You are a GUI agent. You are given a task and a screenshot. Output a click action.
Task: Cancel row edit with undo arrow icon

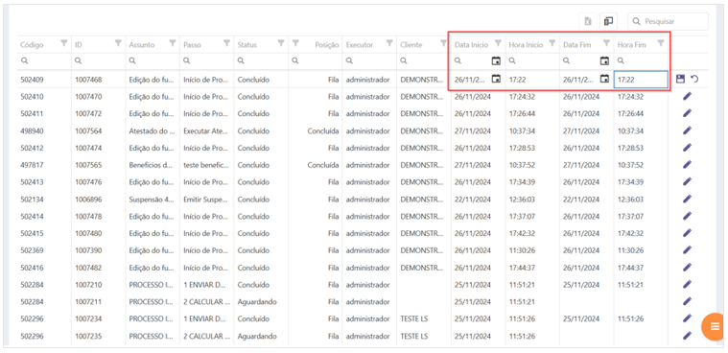694,80
